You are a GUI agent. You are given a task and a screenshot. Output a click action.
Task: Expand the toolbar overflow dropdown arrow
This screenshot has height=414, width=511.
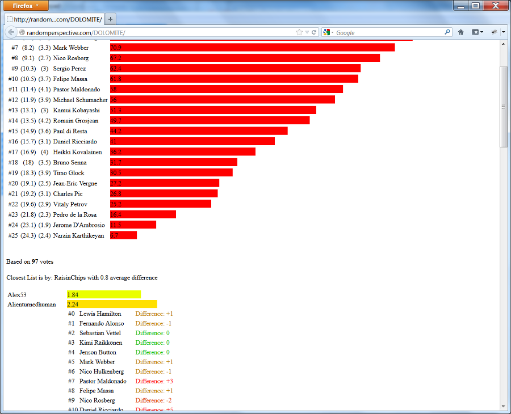coord(504,32)
